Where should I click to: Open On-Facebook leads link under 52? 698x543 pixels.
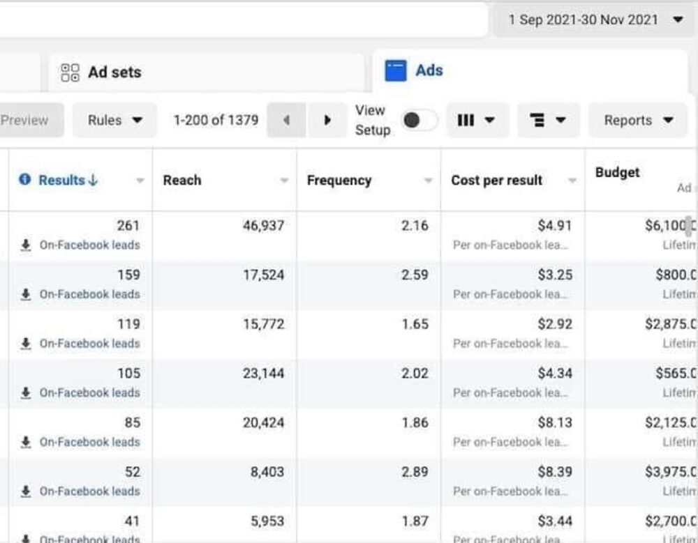pos(90,491)
